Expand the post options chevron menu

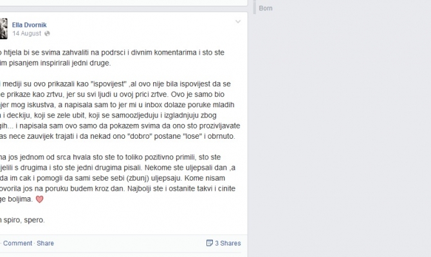click(x=238, y=21)
